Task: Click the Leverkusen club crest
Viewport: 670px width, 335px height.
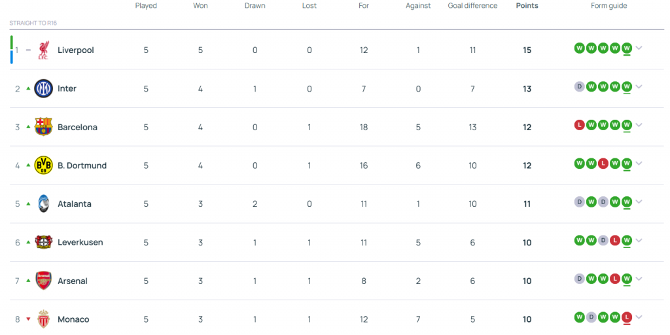Action: [44, 242]
